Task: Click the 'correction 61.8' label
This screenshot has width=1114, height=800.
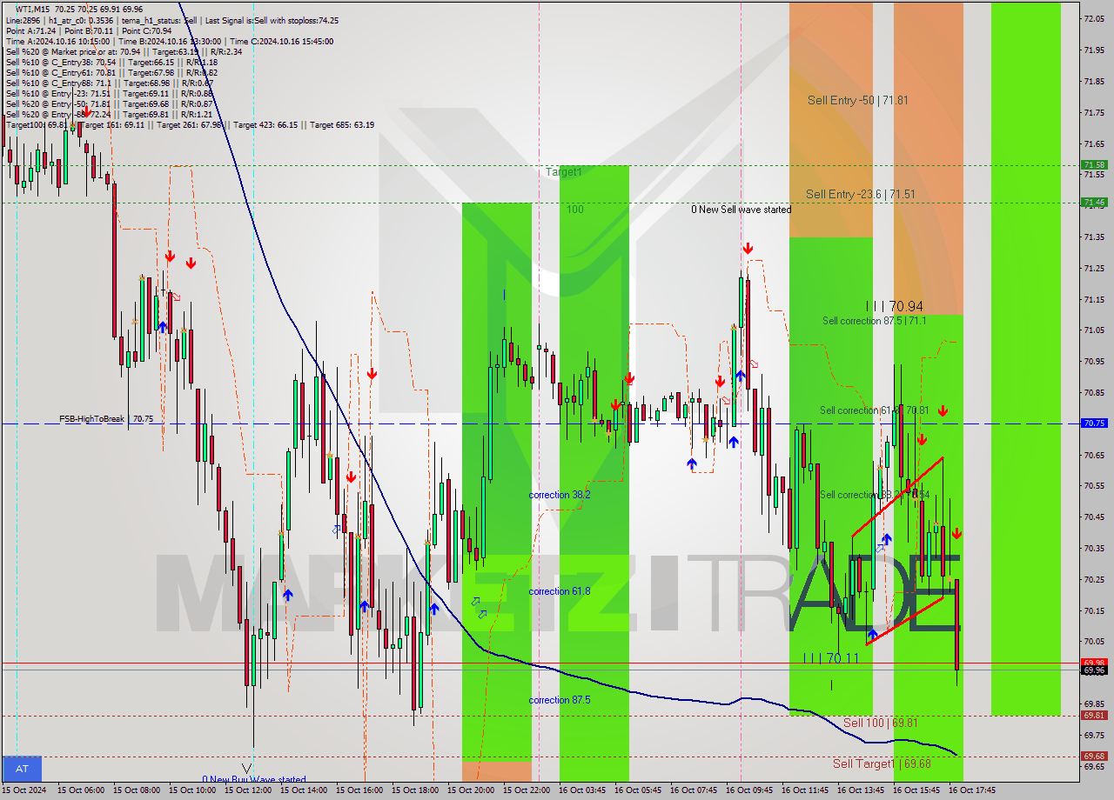Action: pos(560,591)
